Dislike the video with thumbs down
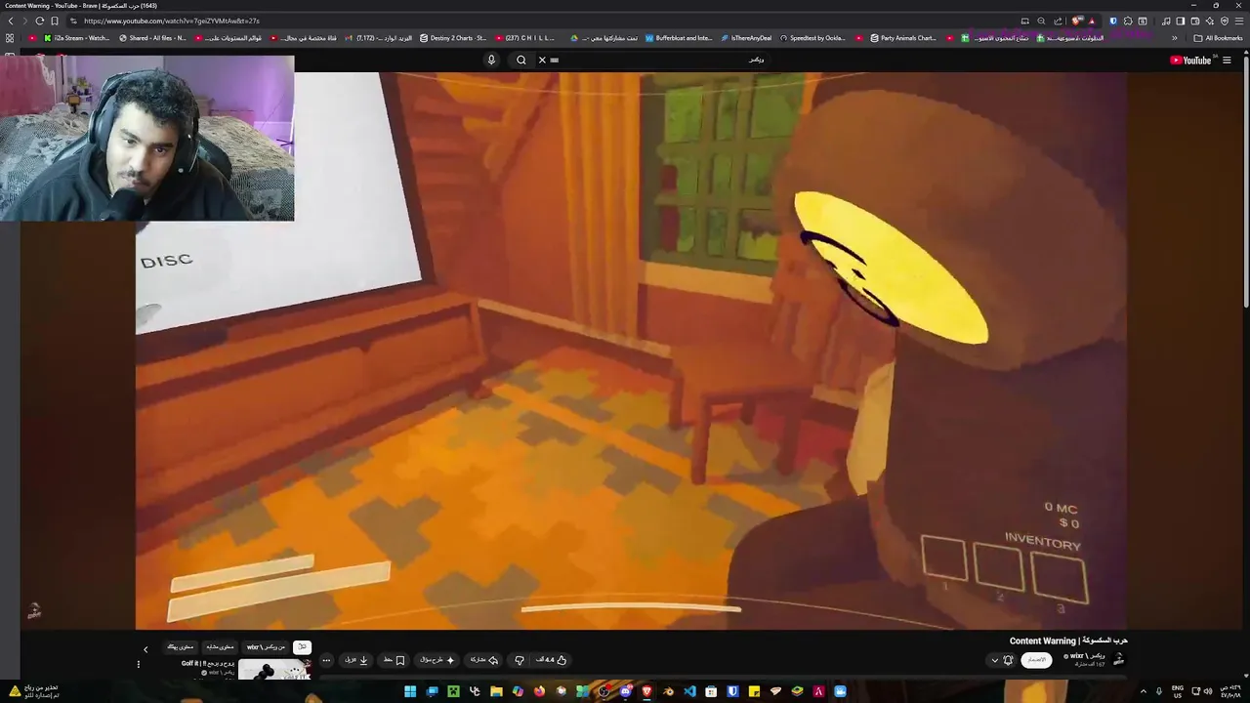1250x703 pixels. 520,660
